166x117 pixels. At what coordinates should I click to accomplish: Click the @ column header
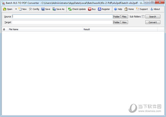[x=4, y=29]
